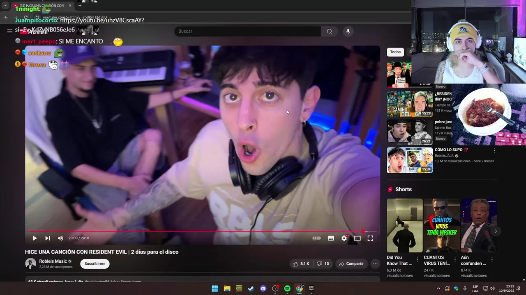Open the video player settings gear
The height and width of the screenshot is (295, 526).
click(344, 238)
